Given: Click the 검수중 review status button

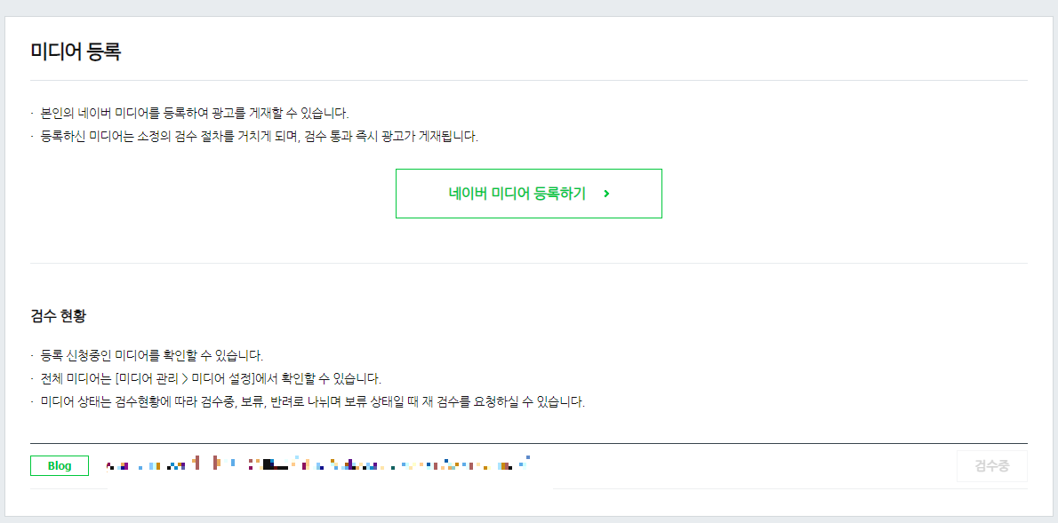Looking at the screenshot, I should 990,464.
